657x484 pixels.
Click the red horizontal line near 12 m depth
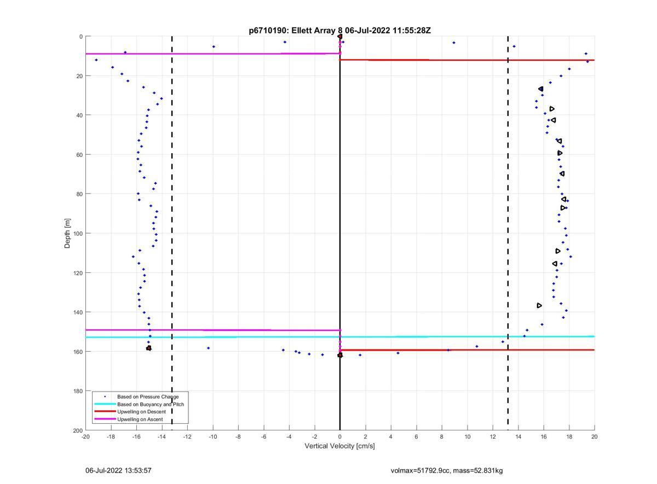point(467,60)
